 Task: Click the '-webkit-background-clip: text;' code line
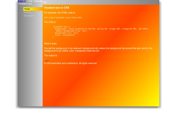[71, 31]
